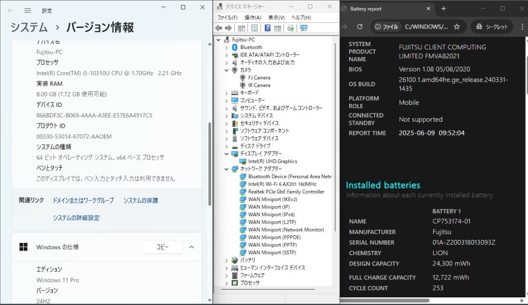Click forward arrow in Device Manager toolbar

[229, 28]
